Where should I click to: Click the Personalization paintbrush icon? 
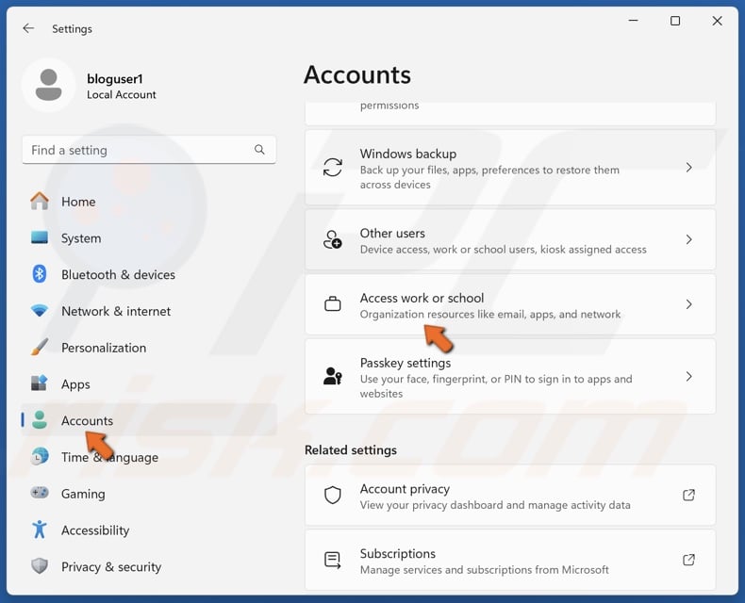[x=40, y=347]
